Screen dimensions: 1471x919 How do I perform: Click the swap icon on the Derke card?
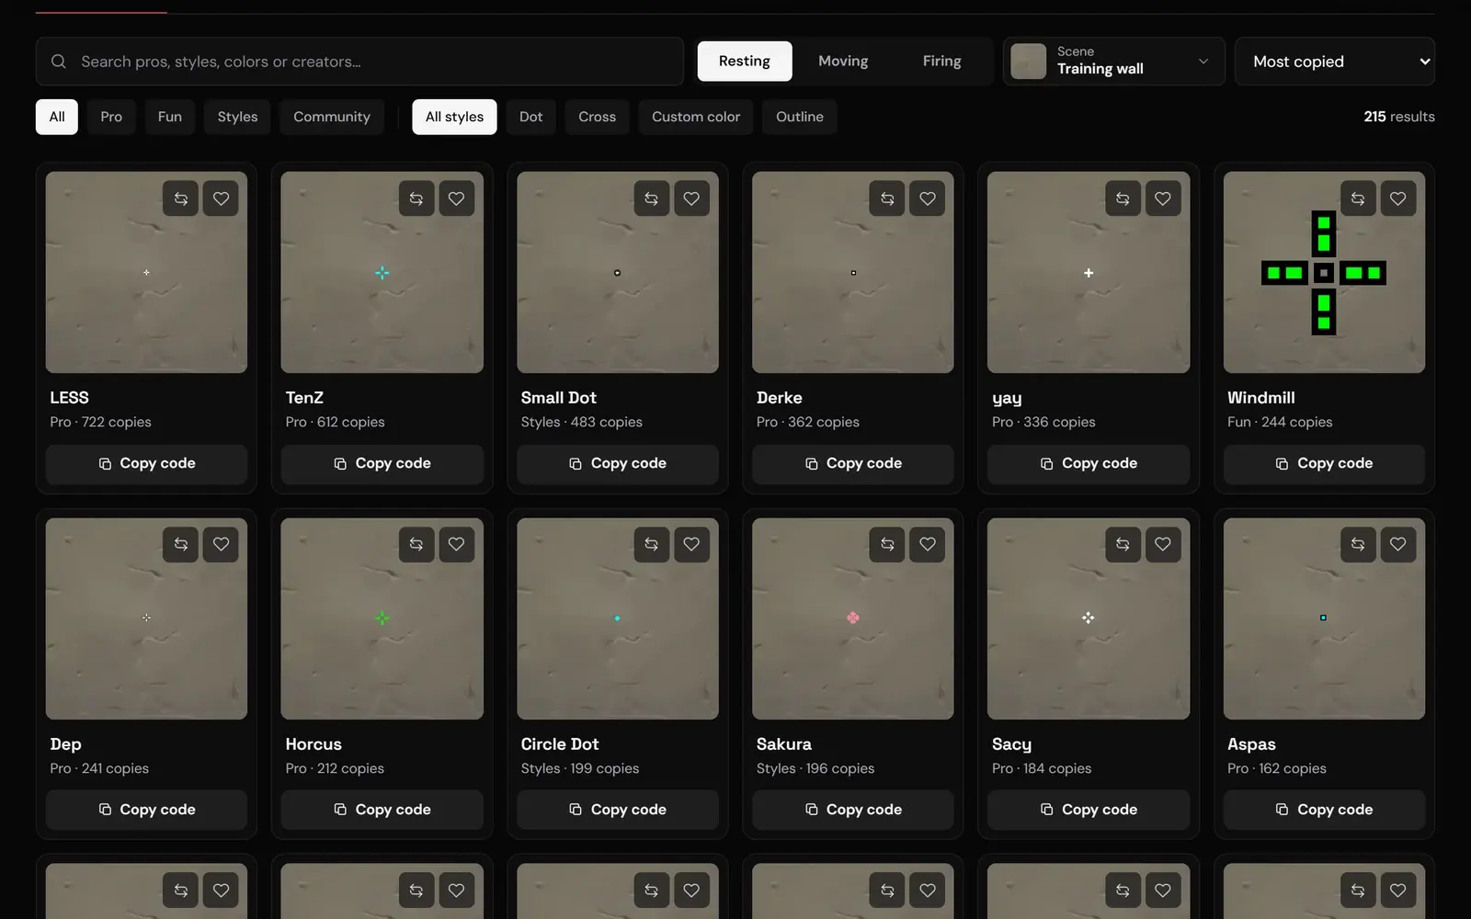pos(887,199)
